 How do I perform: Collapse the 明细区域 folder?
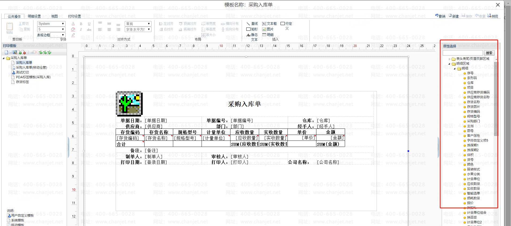[449, 64]
